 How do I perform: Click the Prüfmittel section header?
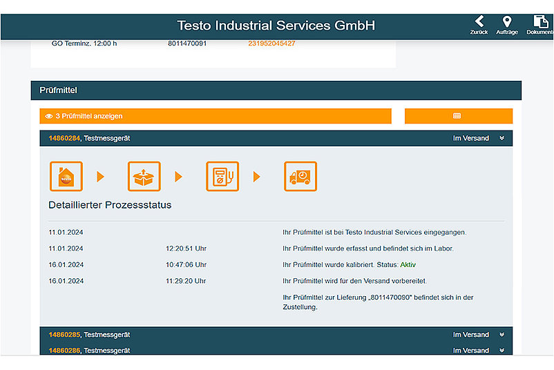click(276, 90)
